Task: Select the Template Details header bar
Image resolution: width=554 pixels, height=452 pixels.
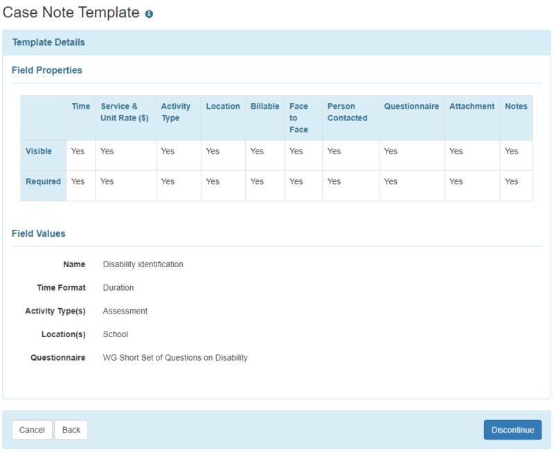Action: 48,42
